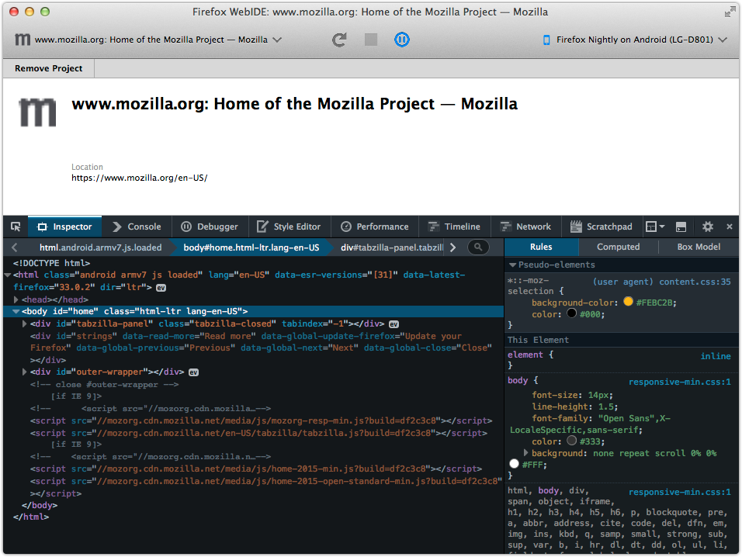Select html.android.armv7.js.loaded breadcrumb
This screenshot has width=742, height=557.
[100, 247]
